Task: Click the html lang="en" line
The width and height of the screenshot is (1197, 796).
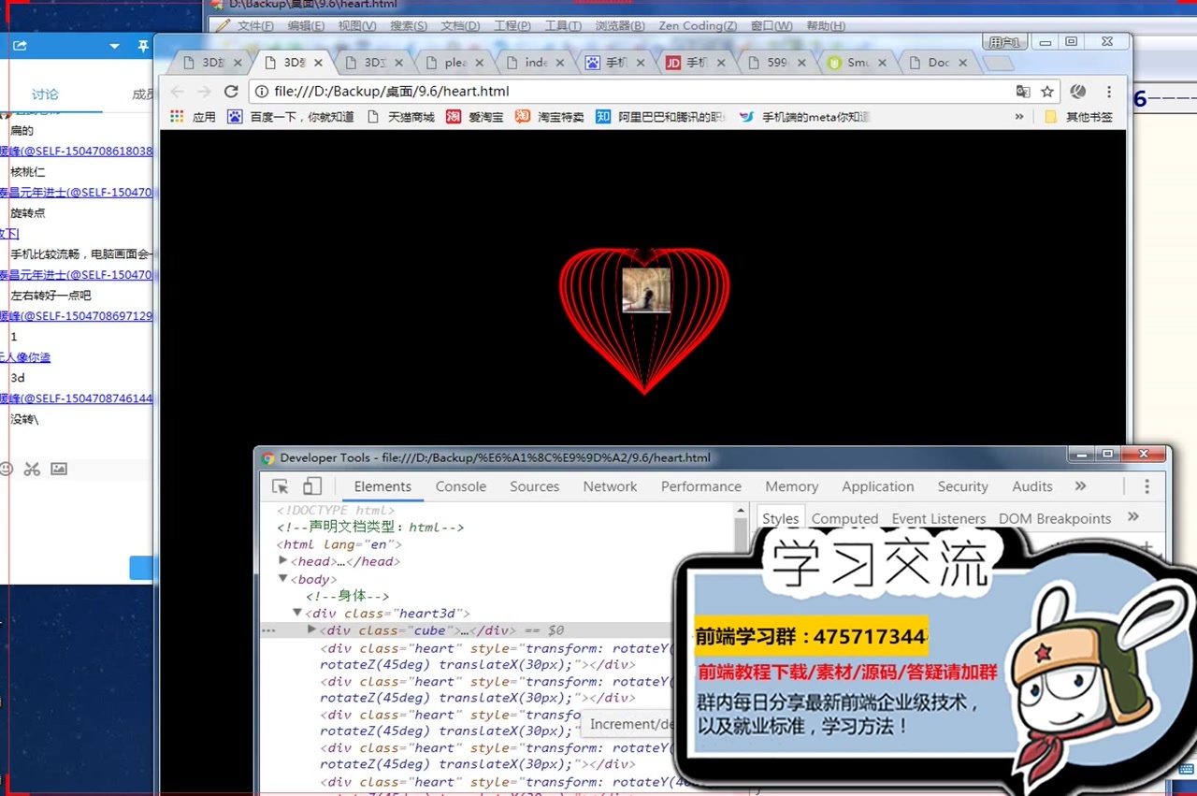Action: 339,544
